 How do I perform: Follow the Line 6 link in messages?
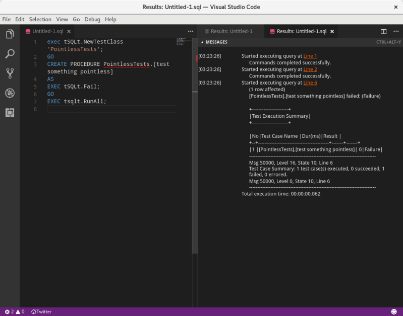click(x=310, y=83)
